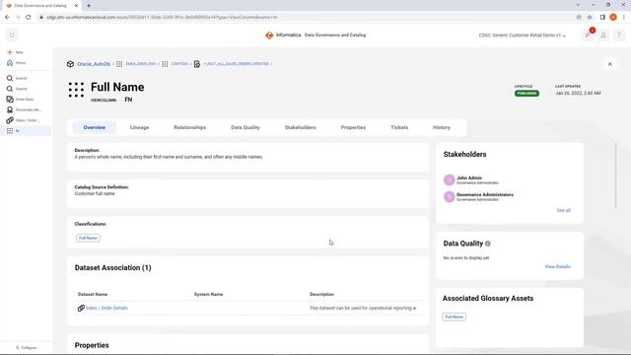Screen dimensions: 631x355
Task: Click the "Customer full name" definition text
Action: (x=95, y=193)
